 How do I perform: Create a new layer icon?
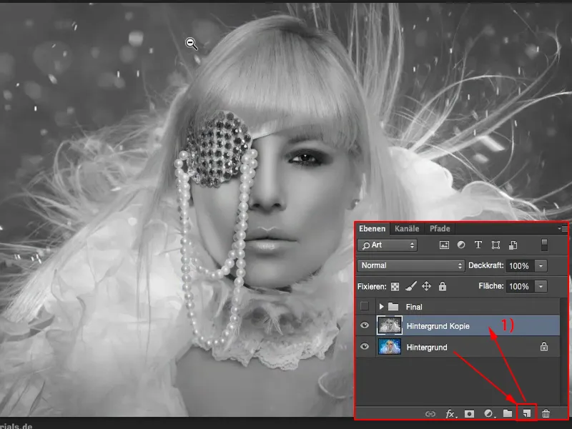(x=526, y=413)
